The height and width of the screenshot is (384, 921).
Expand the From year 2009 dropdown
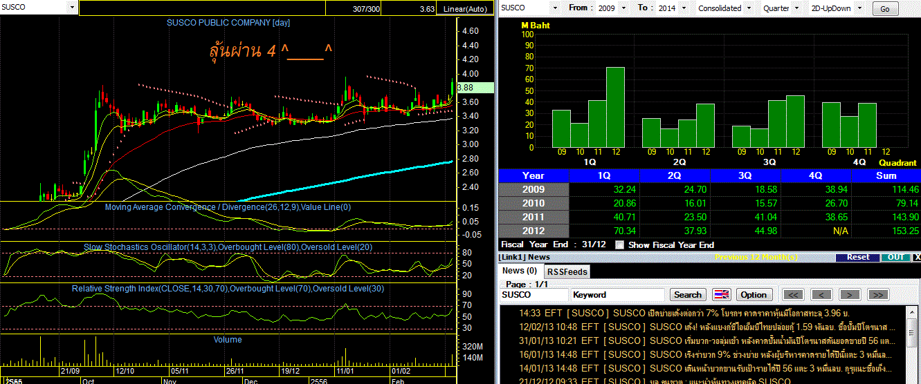click(x=622, y=8)
